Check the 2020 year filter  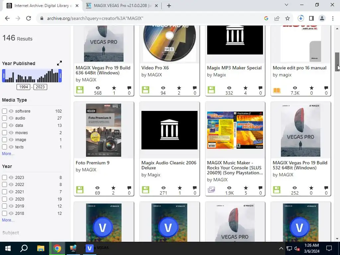pos(4,199)
